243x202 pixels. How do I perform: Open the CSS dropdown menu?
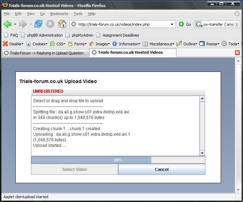58,44
